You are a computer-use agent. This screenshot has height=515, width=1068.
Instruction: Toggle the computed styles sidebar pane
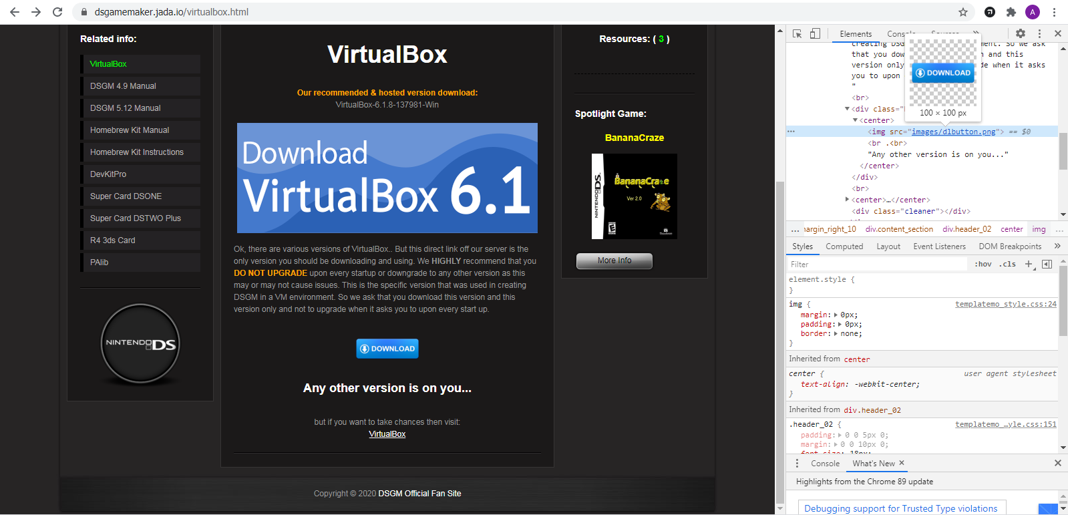click(1047, 264)
